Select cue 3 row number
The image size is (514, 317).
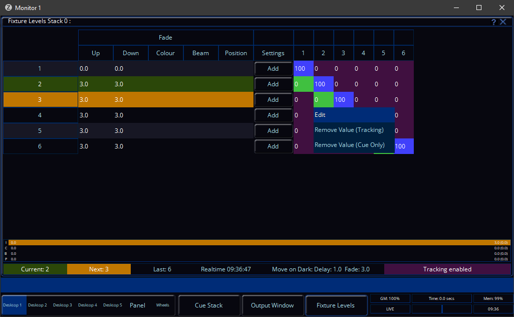click(40, 100)
